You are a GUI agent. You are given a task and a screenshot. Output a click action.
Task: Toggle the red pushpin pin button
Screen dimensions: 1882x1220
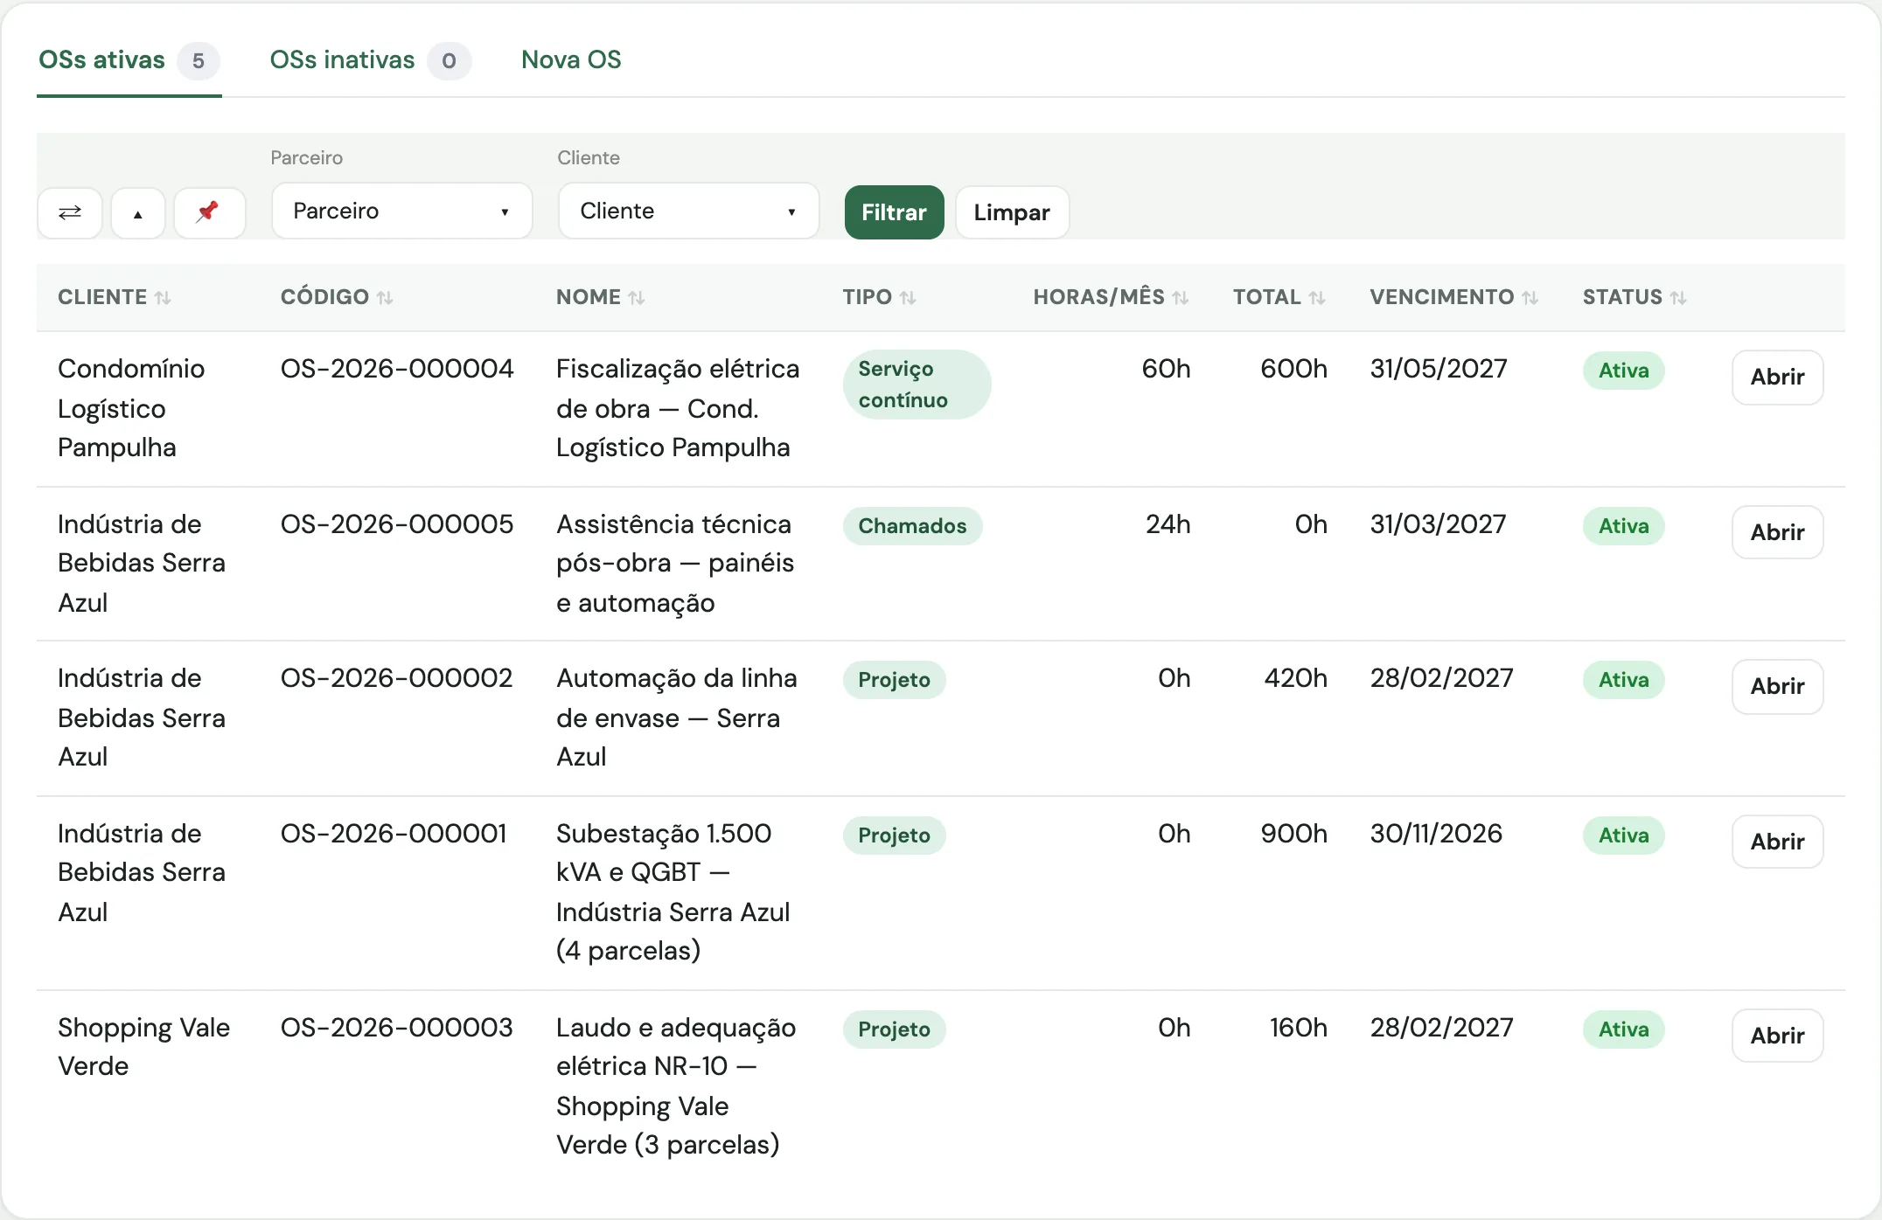pos(209,212)
